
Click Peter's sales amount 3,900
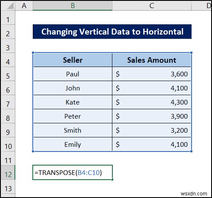[x=152, y=116]
